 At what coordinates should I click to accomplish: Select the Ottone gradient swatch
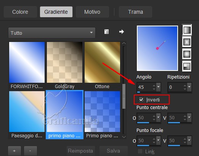pos(102,63)
